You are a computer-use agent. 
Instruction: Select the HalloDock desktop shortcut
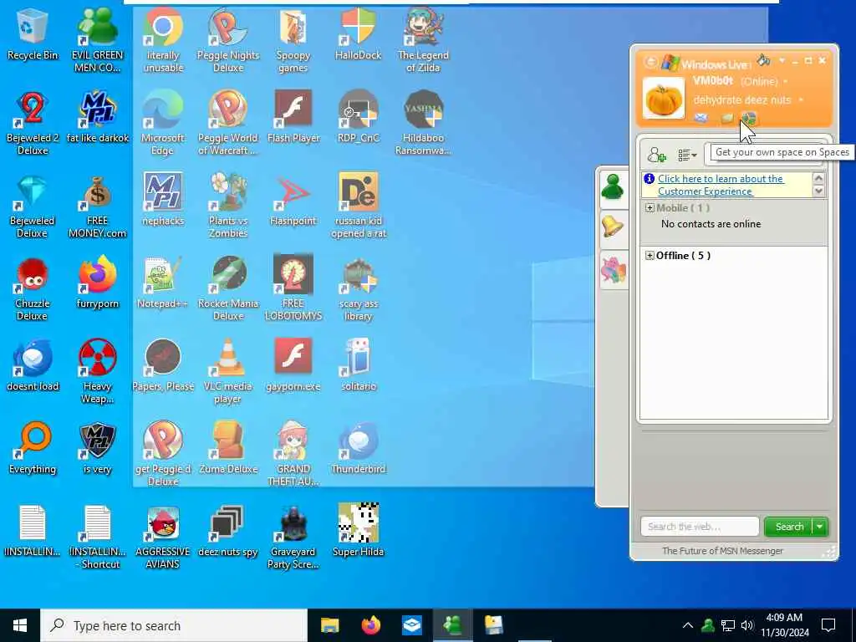[358, 34]
